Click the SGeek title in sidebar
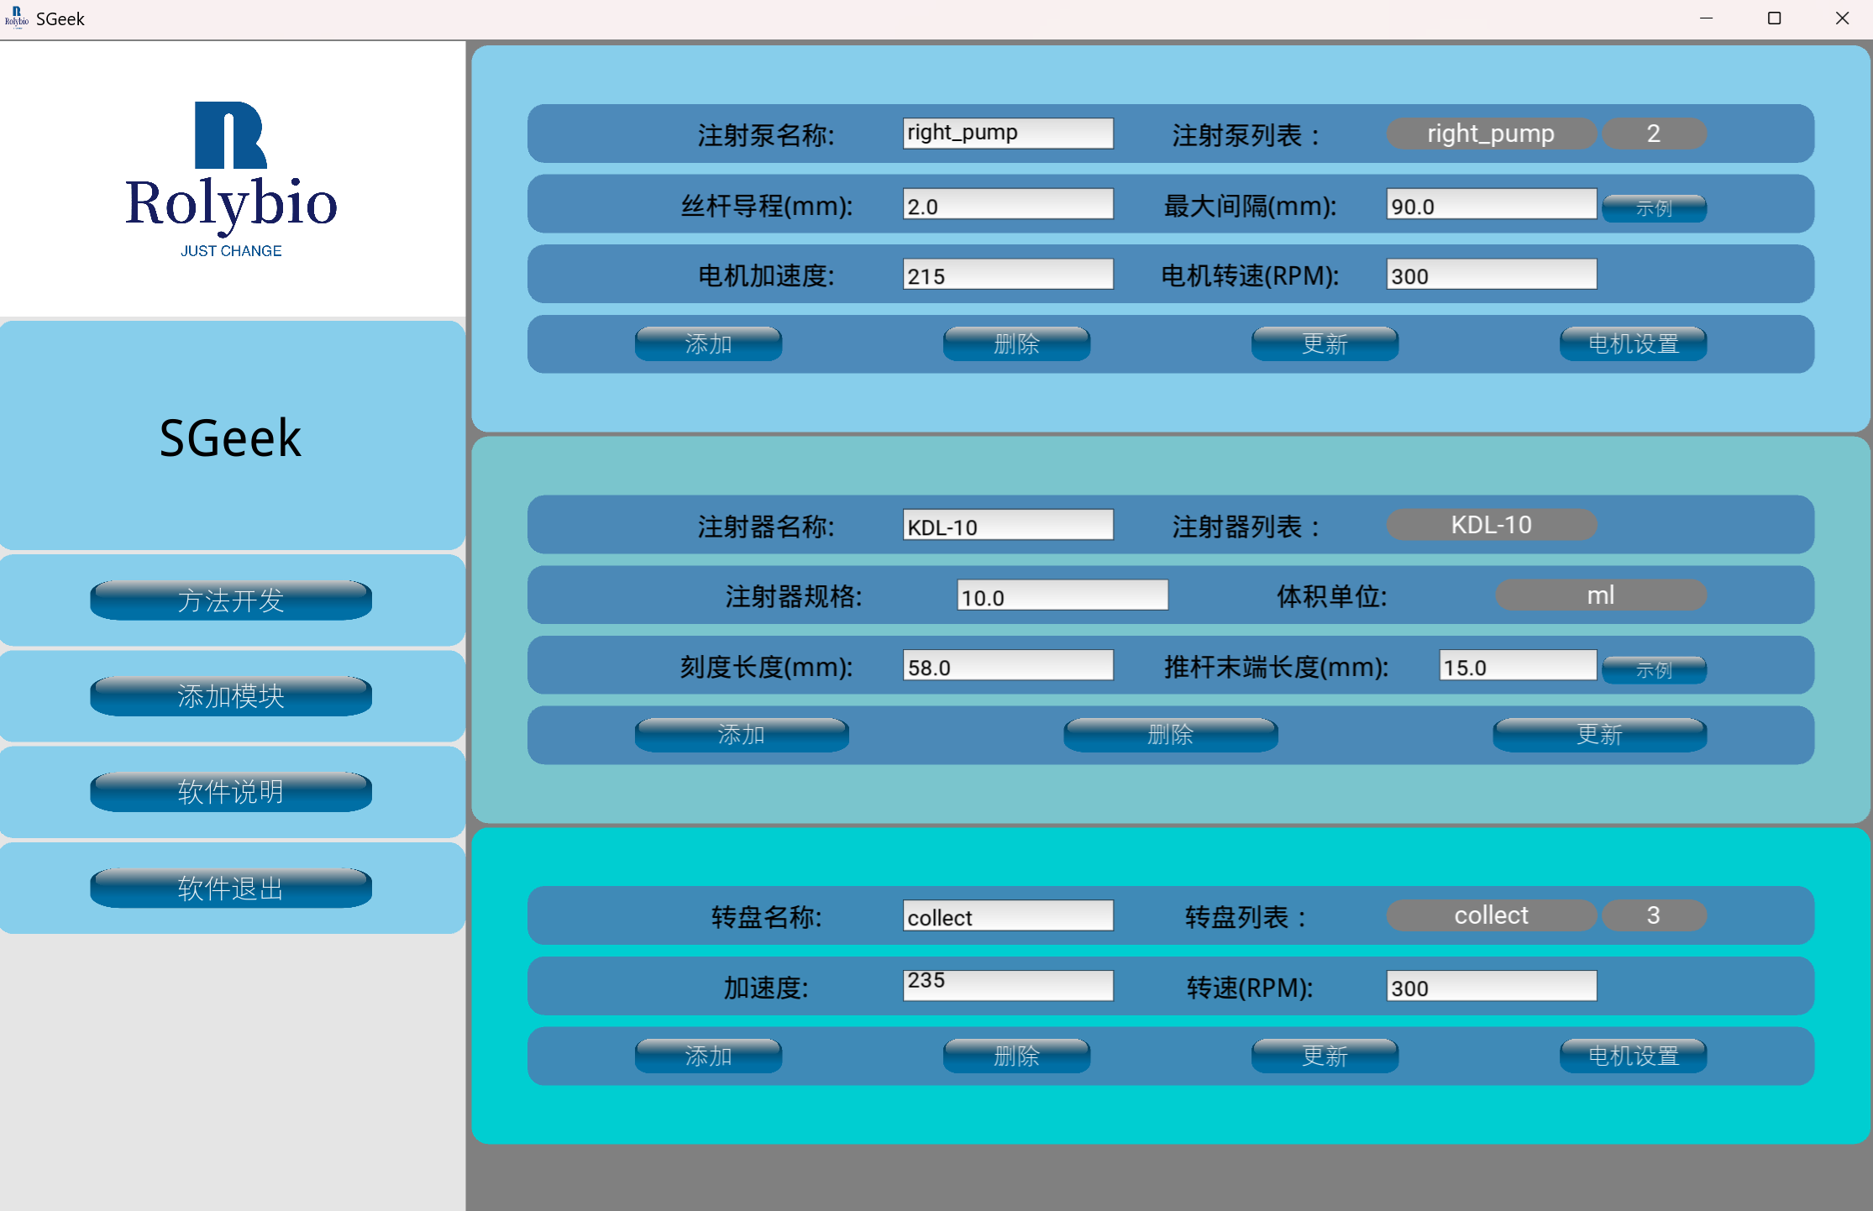This screenshot has width=1873, height=1211. 231,438
